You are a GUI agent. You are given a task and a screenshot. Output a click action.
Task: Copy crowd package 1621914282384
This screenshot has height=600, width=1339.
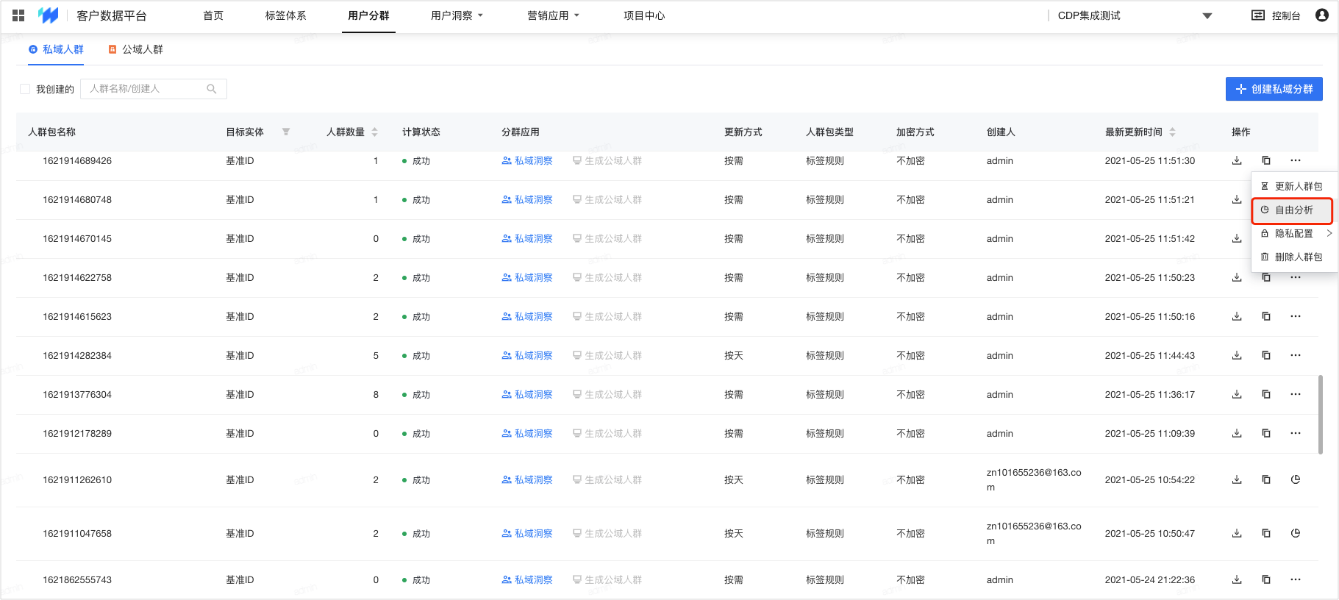1266,355
